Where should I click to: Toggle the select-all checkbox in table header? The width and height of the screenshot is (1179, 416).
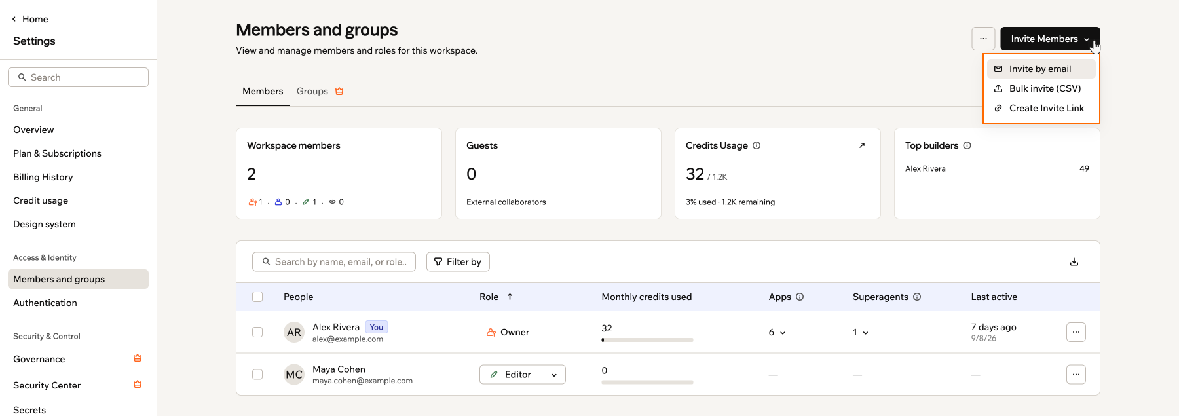pos(257,297)
